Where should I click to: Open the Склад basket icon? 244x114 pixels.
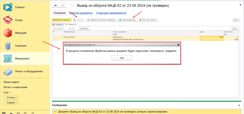(8, 20)
